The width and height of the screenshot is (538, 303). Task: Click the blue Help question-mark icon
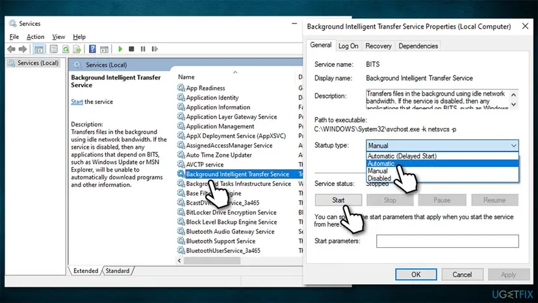tap(92, 49)
